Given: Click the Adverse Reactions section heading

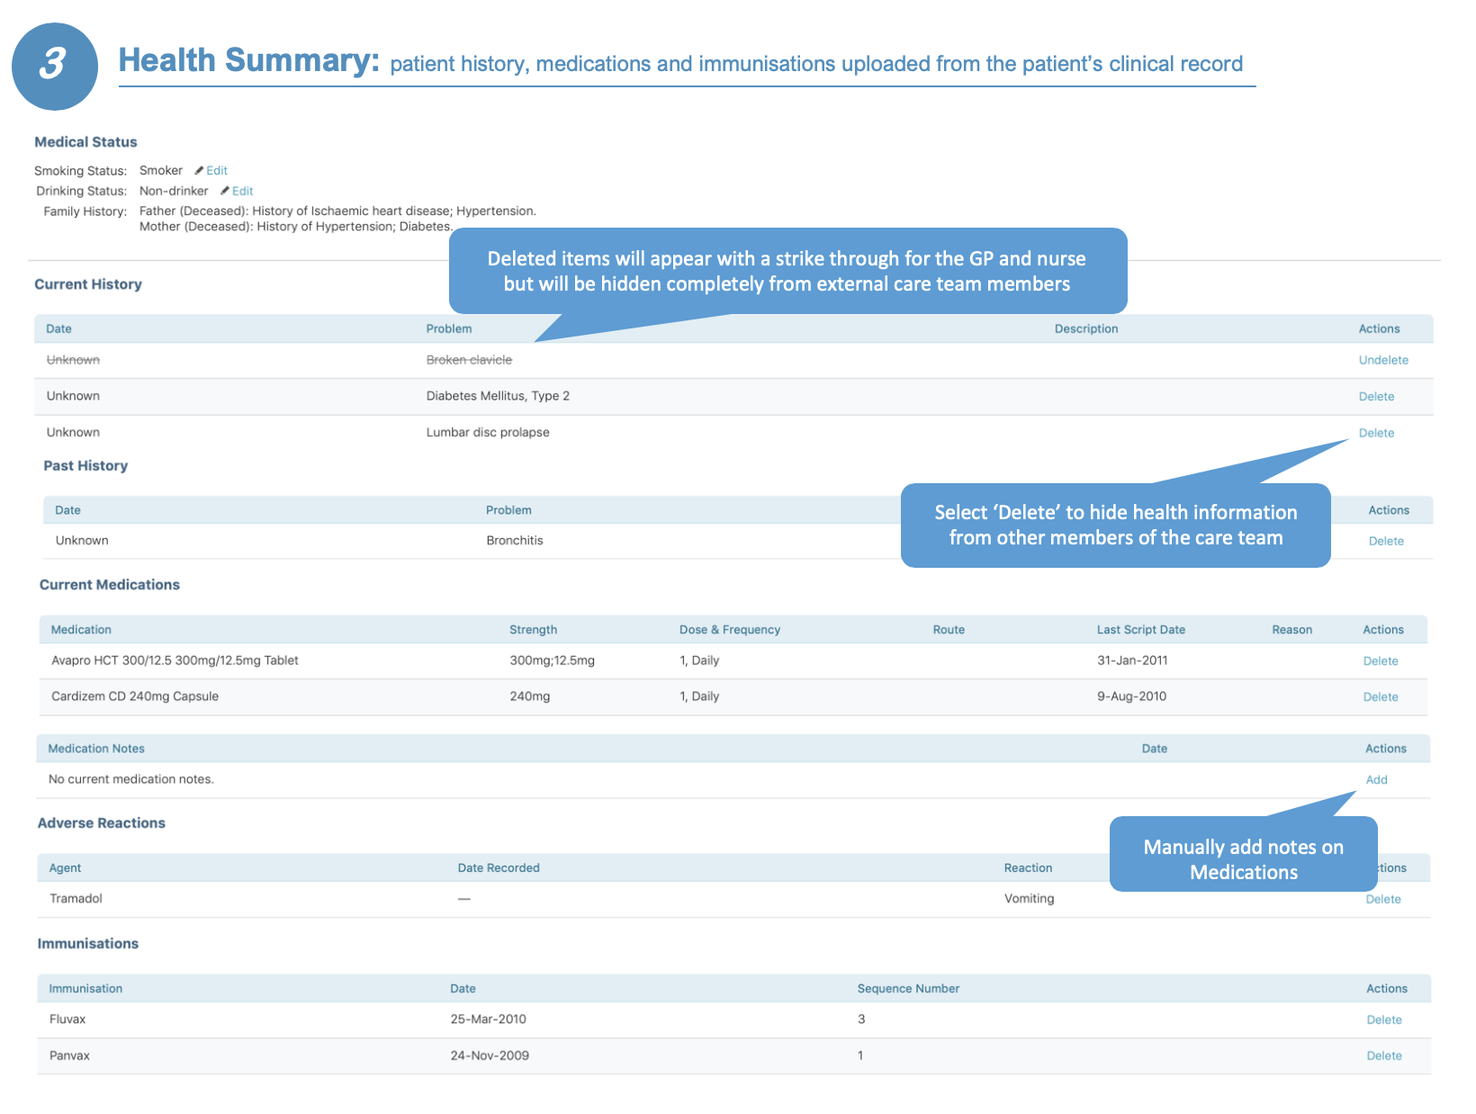Looking at the screenshot, I should pyautogui.click(x=101, y=823).
